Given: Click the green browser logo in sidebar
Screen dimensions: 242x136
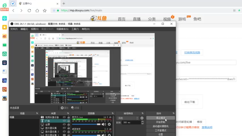Looking at the screenshot, I should point(5,5).
